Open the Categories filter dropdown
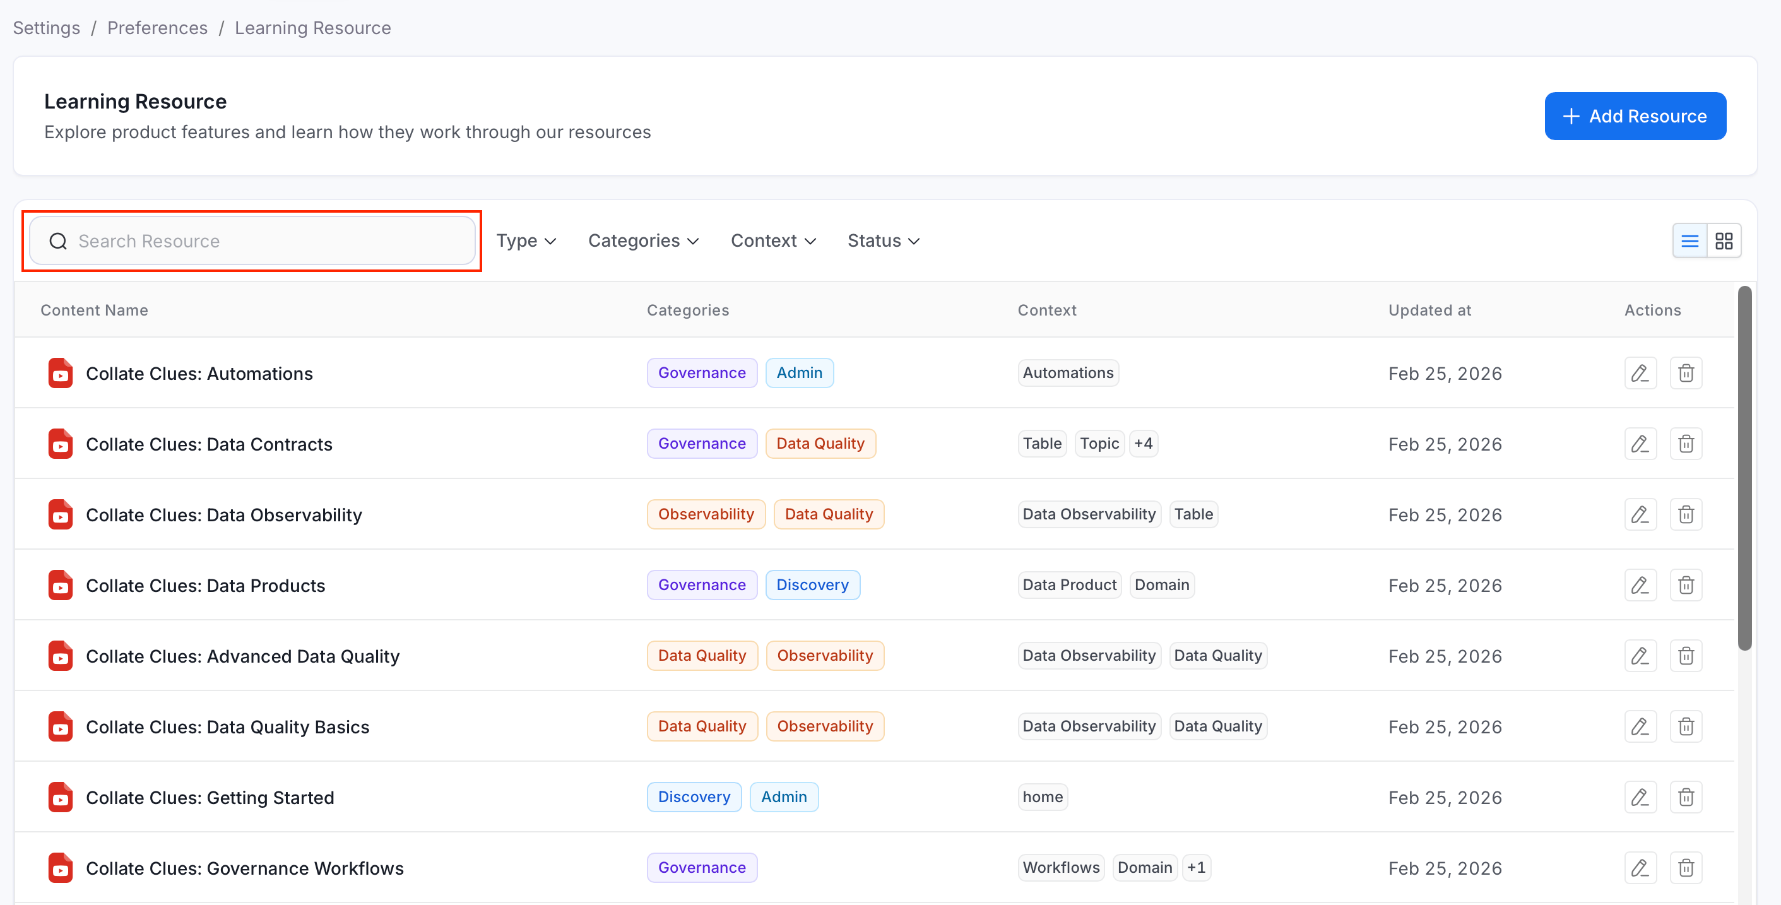 [644, 240]
